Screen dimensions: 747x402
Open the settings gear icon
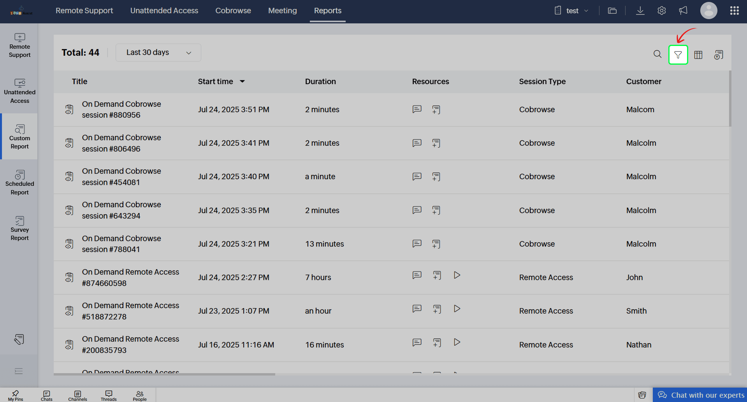tap(661, 11)
